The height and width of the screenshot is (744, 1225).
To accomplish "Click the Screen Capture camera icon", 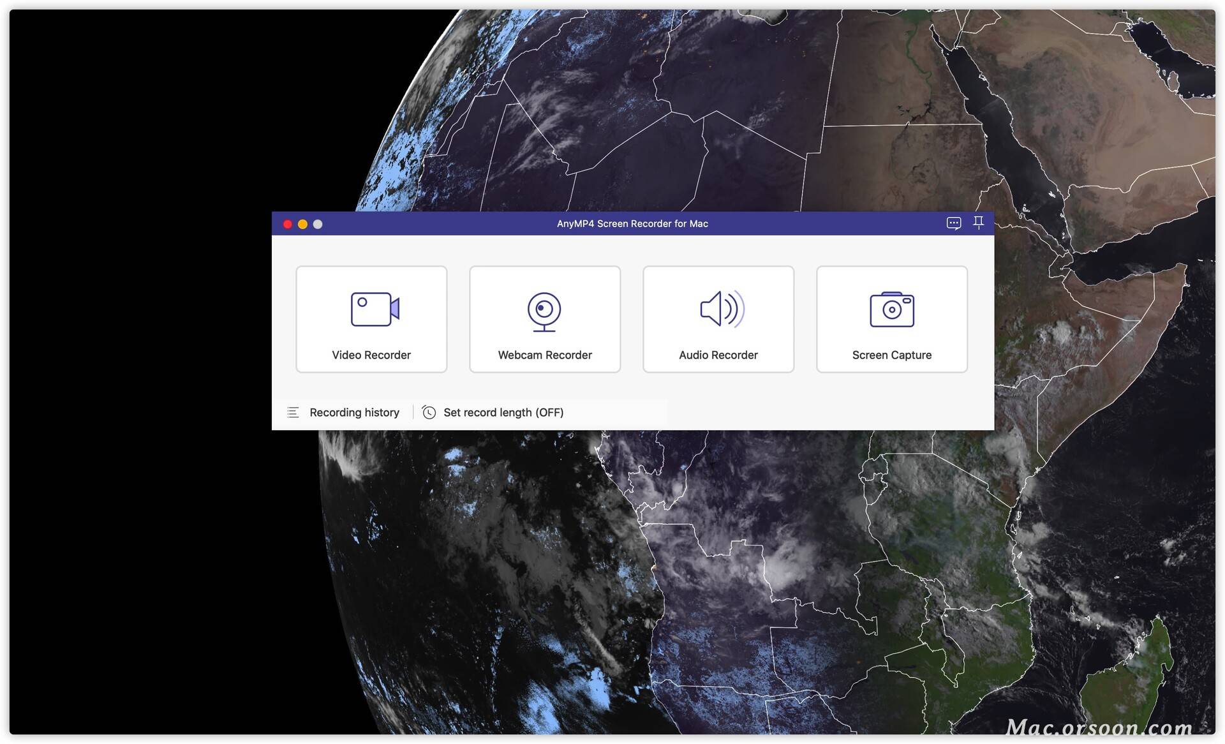I will tap(891, 309).
